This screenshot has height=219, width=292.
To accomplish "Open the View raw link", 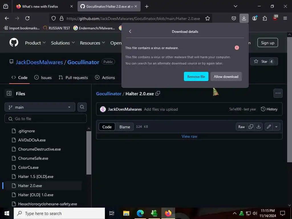I will pos(189,136).
